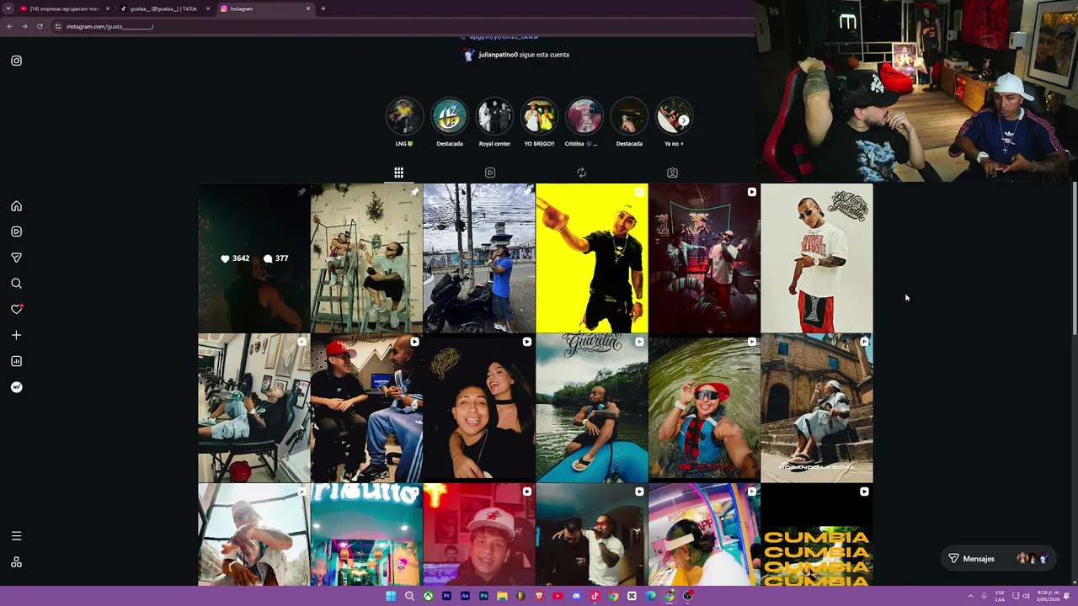
Task: Open the taskbar clock and date
Action: [1048, 596]
